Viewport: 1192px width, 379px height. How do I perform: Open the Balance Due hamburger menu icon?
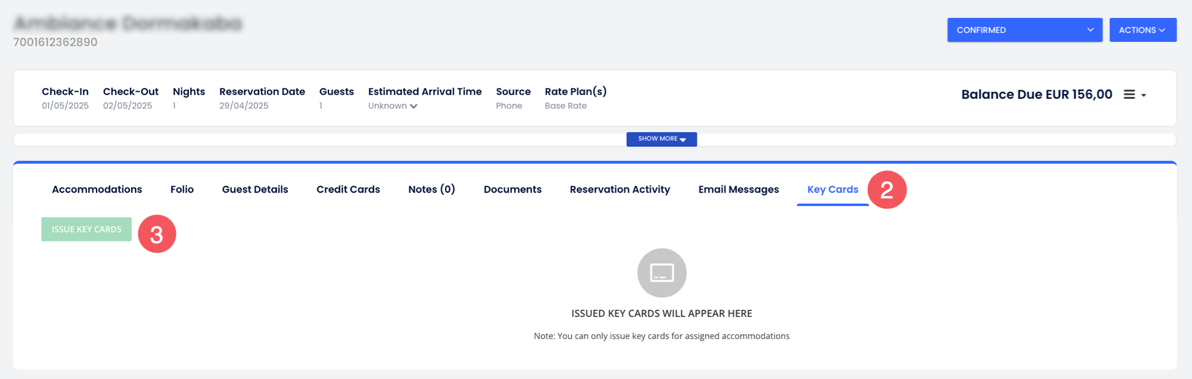coord(1129,95)
